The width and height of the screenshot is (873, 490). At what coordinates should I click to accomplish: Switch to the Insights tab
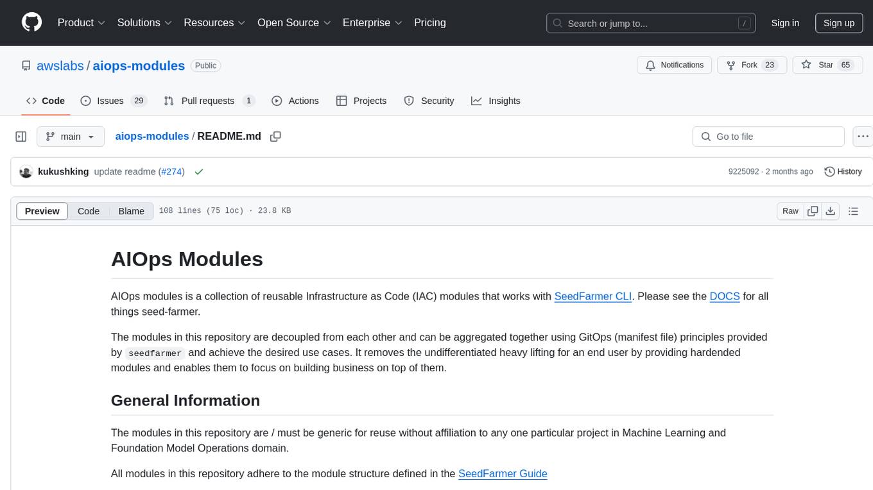496,101
